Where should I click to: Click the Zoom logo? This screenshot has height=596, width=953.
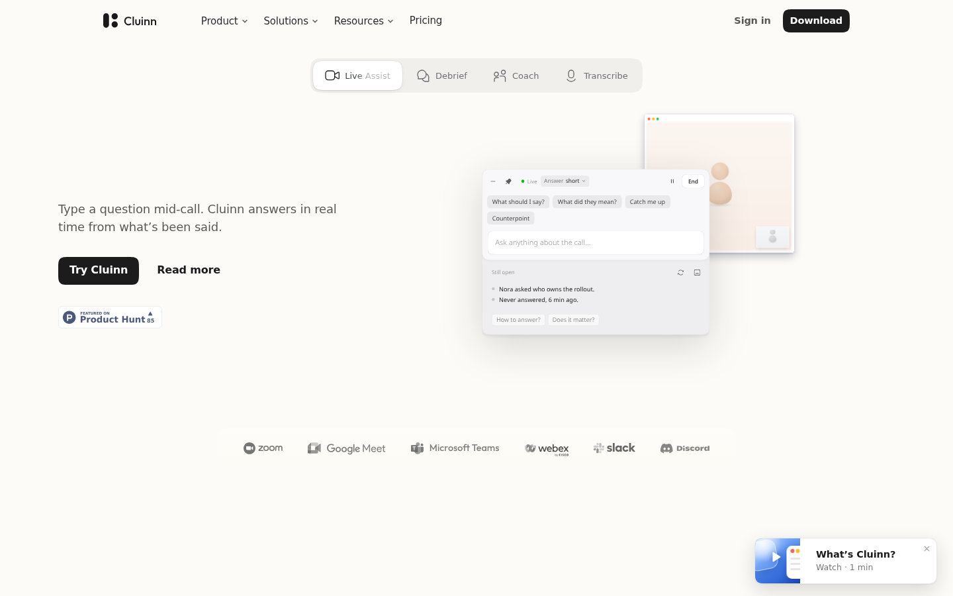click(x=263, y=448)
